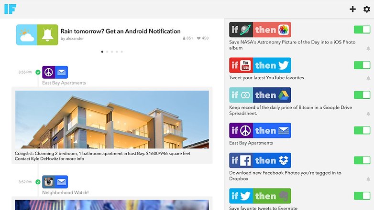Click the green bell notification icon
The image size is (374, 210).
(x=47, y=35)
